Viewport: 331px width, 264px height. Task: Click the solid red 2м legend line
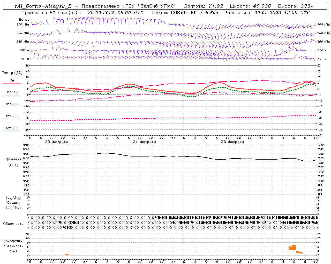pos(12,83)
